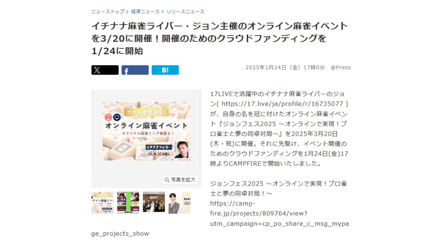Share the article on X
Viewport: 440px width, 247px height.
tap(105, 70)
